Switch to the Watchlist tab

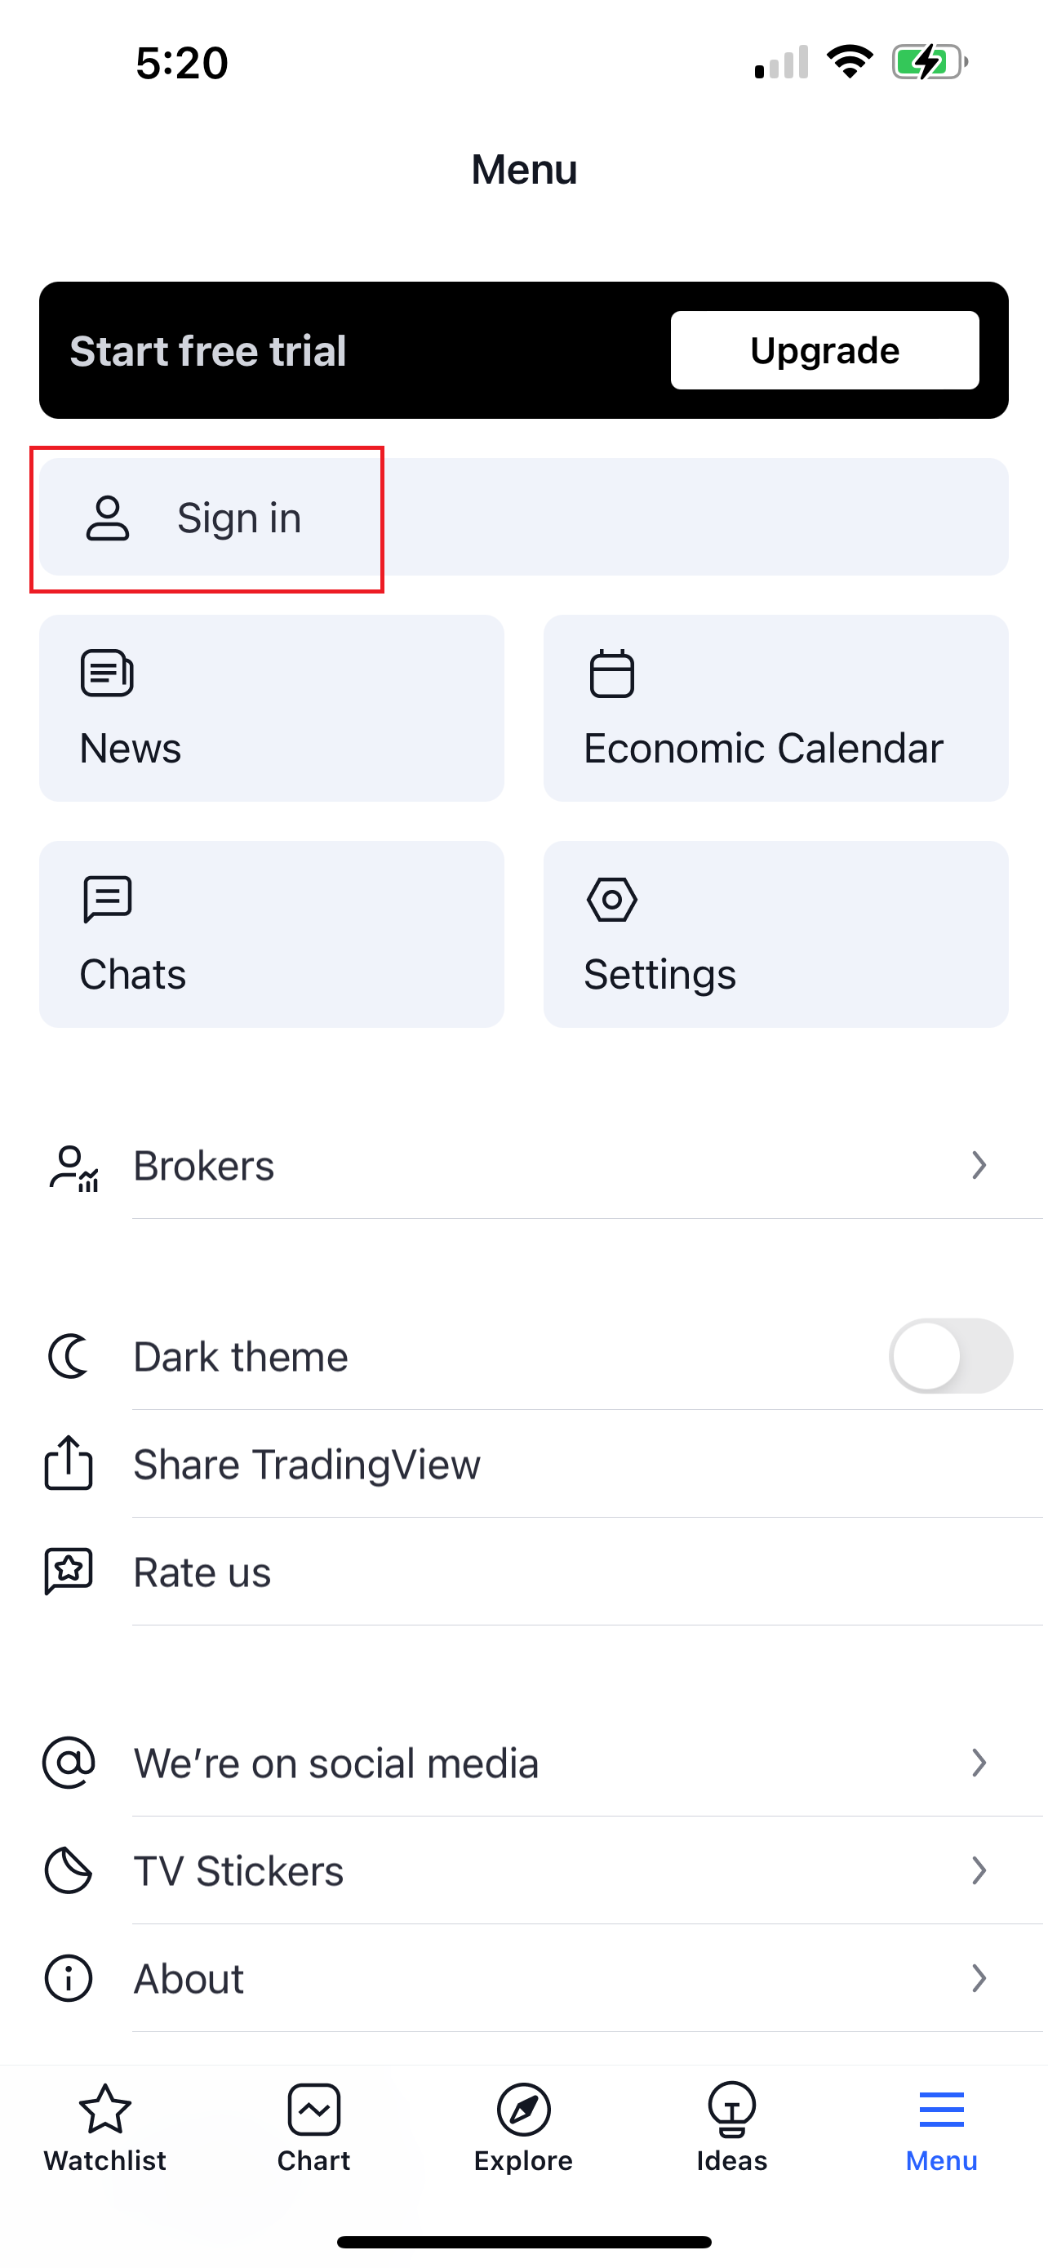104,2128
